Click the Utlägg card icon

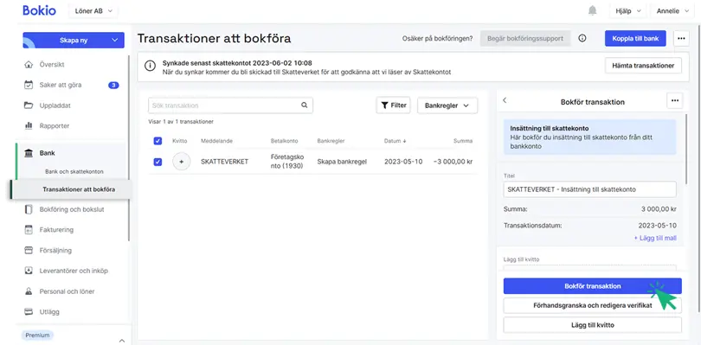pos(29,312)
